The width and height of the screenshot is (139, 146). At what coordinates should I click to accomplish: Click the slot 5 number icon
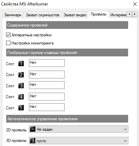click(x=21, y=108)
